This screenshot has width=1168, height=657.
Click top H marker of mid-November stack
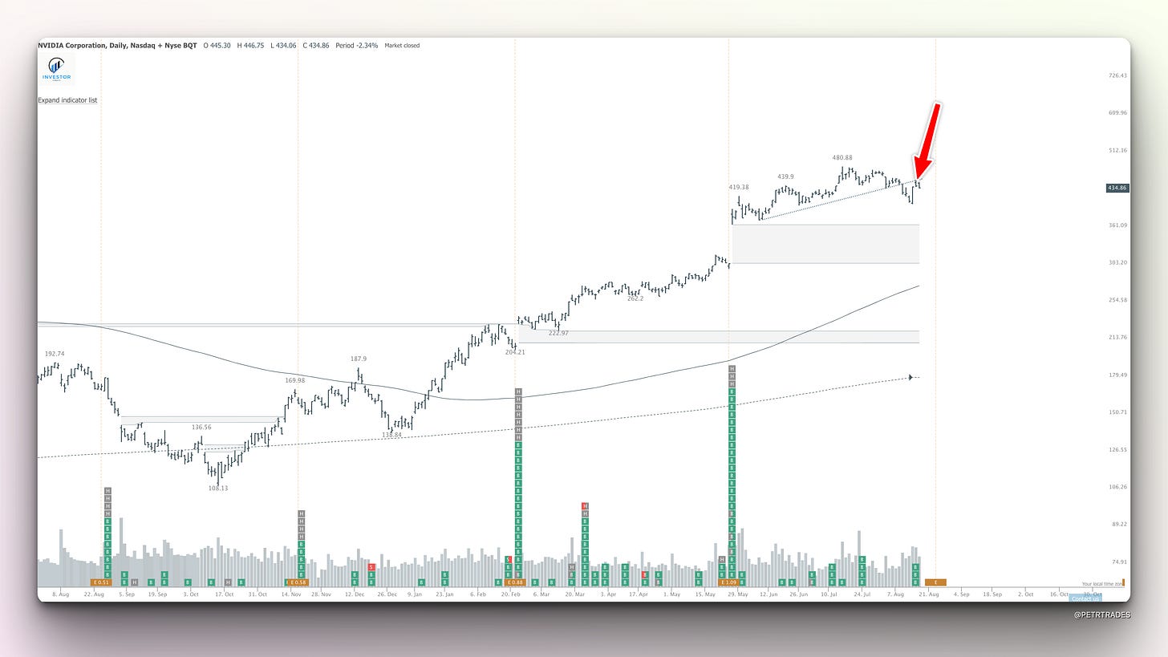click(302, 514)
